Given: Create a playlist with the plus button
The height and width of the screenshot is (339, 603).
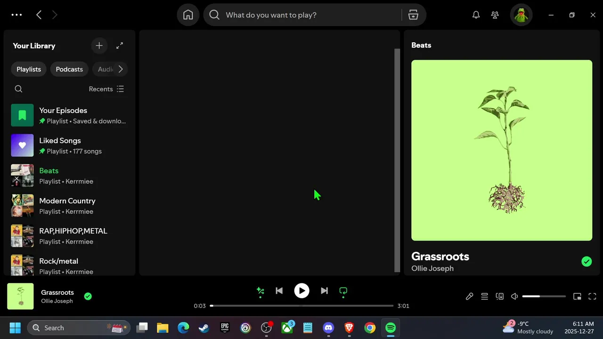Looking at the screenshot, I should click(99, 46).
